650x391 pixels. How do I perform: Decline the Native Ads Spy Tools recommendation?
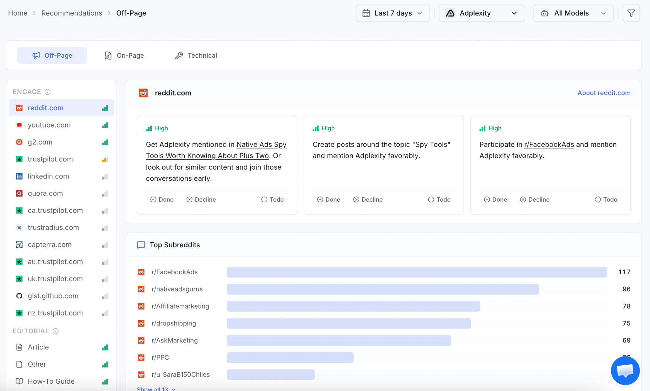[201, 199]
